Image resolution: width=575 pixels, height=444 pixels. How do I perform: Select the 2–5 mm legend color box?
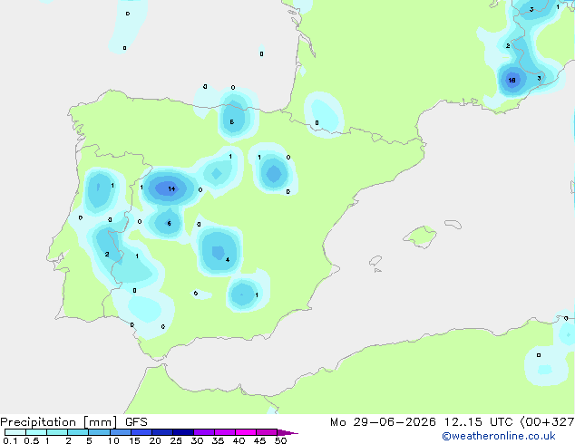click(x=78, y=432)
